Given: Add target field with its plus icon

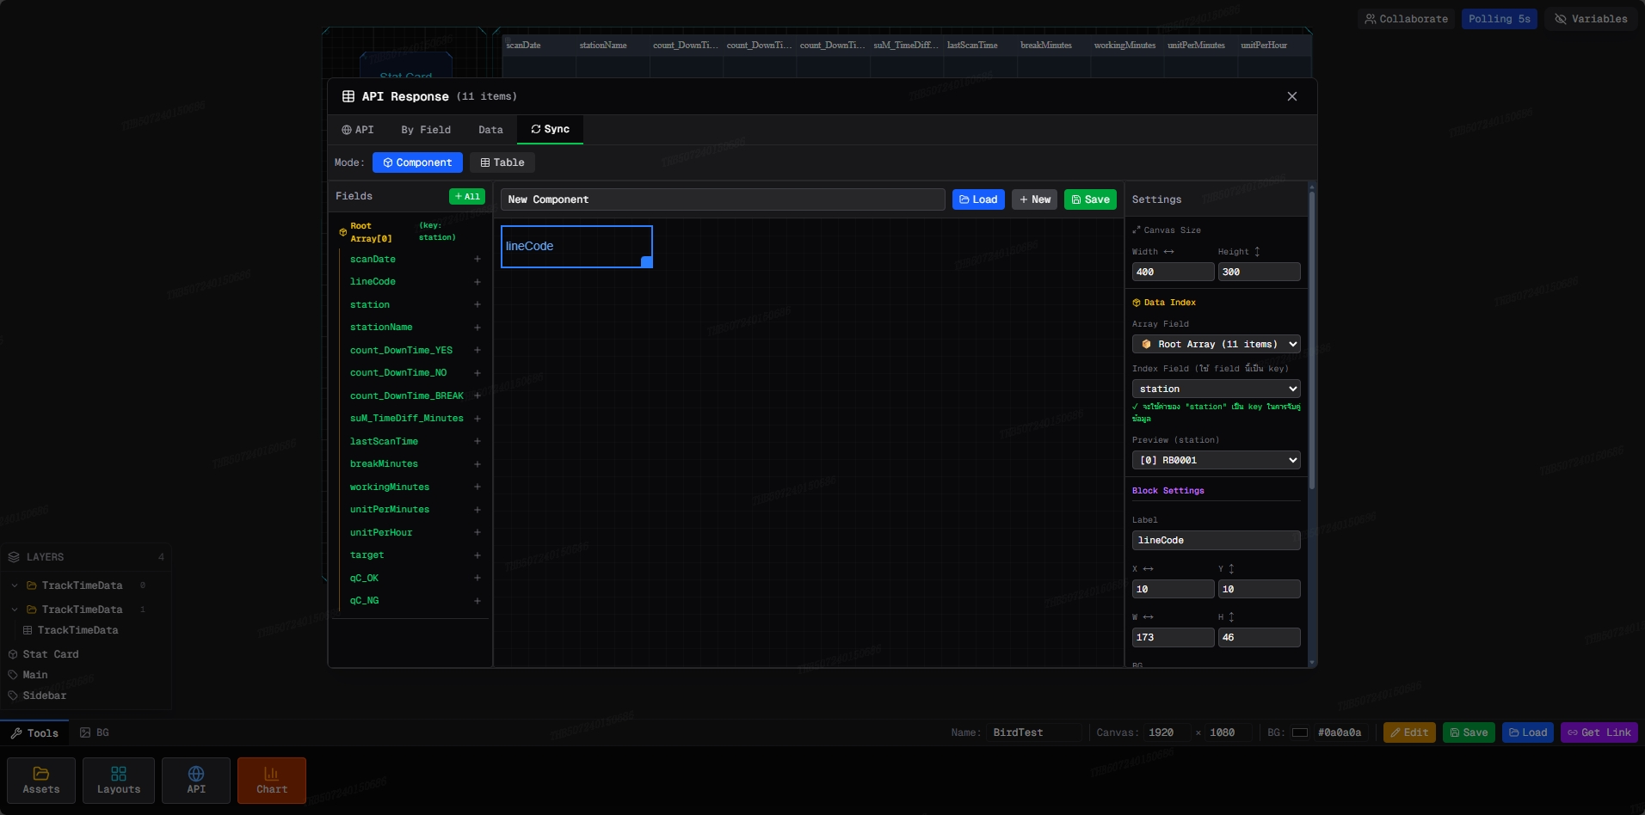Looking at the screenshot, I should coord(477,555).
